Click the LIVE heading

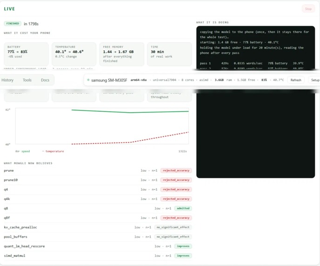pyautogui.click(x=9, y=9)
